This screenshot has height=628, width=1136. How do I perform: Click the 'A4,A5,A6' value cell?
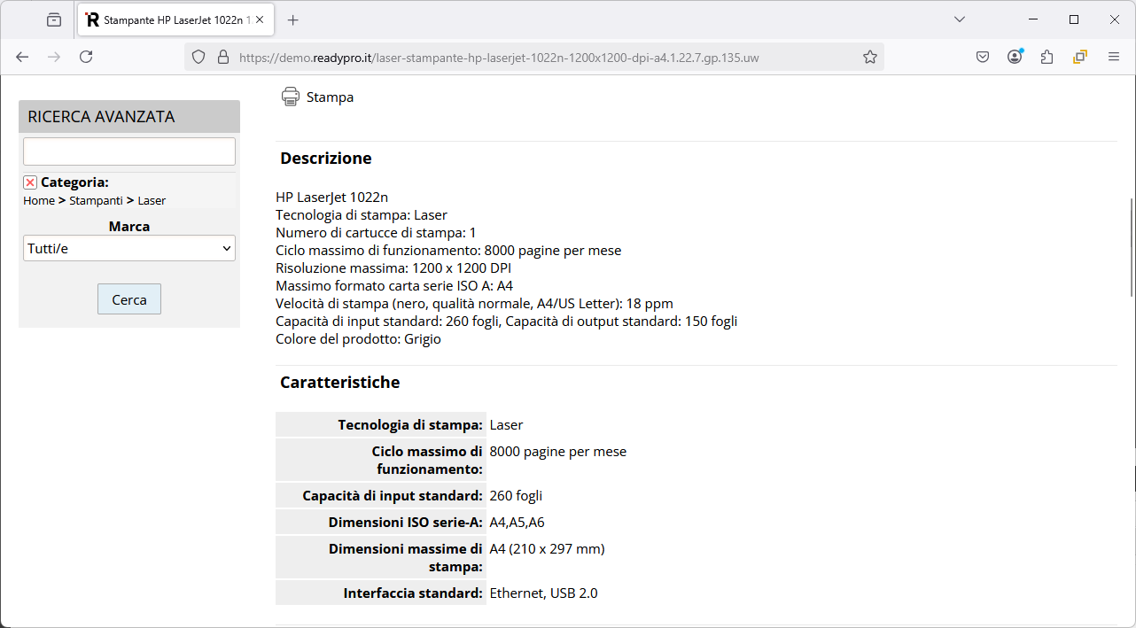click(x=517, y=523)
